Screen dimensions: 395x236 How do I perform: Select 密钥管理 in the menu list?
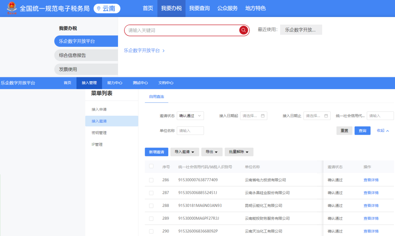[x=99, y=133]
